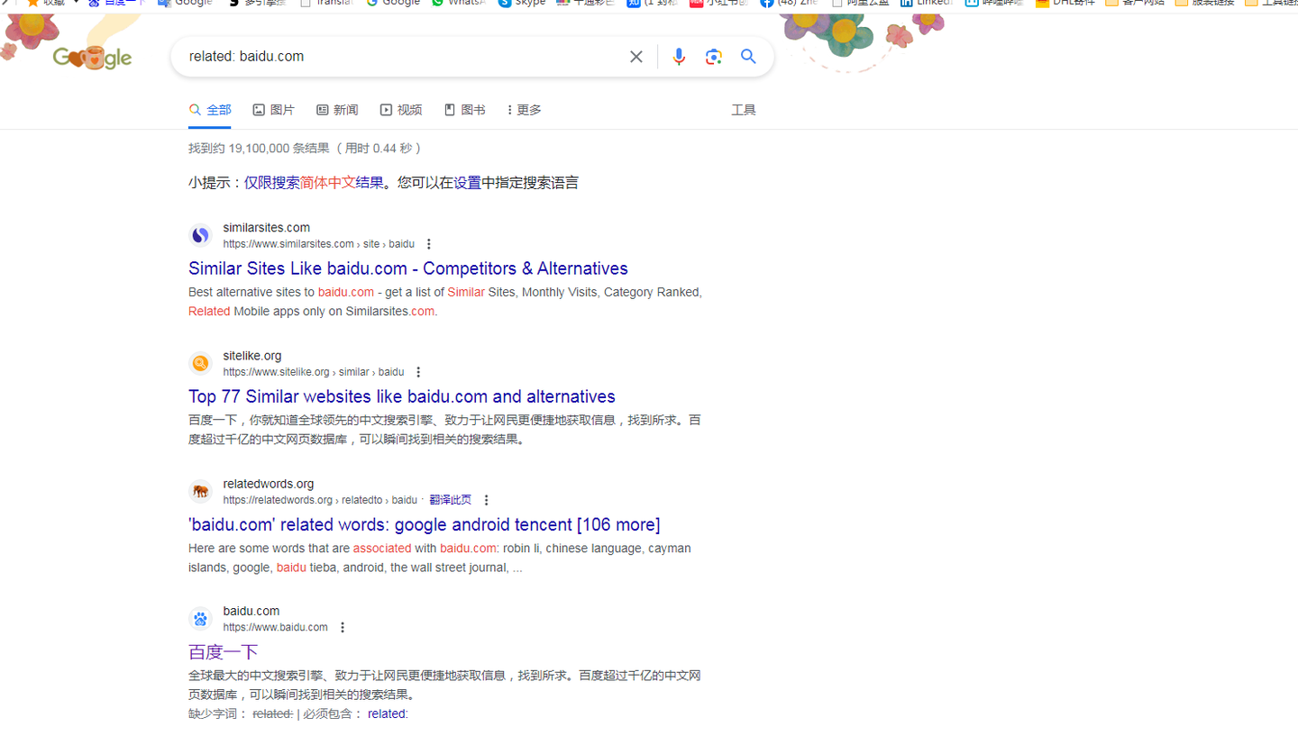Open Google Lens camera search
Viewport: 1298px width, 745px height.
[x=713, y=57]
